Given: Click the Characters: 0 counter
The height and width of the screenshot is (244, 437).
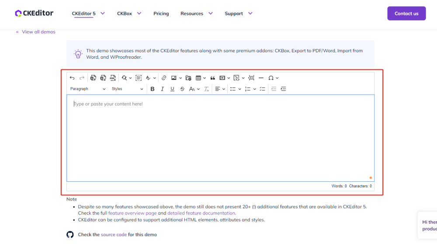Looking at the screenshot, I should (361, 186).
